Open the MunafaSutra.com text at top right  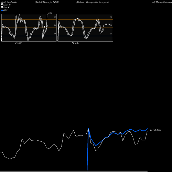click(x=164, y=2)
